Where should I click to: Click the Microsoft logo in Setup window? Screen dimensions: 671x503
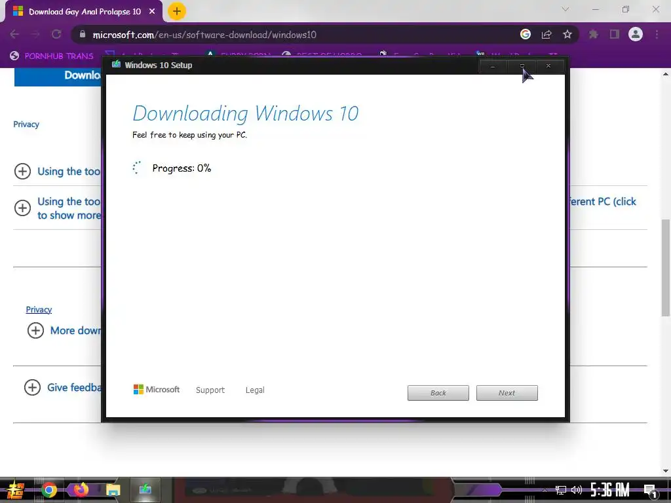(157, 389)
